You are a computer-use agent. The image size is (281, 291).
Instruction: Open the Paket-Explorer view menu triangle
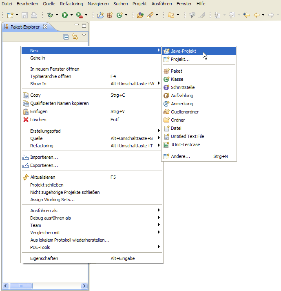coord(84,36)
